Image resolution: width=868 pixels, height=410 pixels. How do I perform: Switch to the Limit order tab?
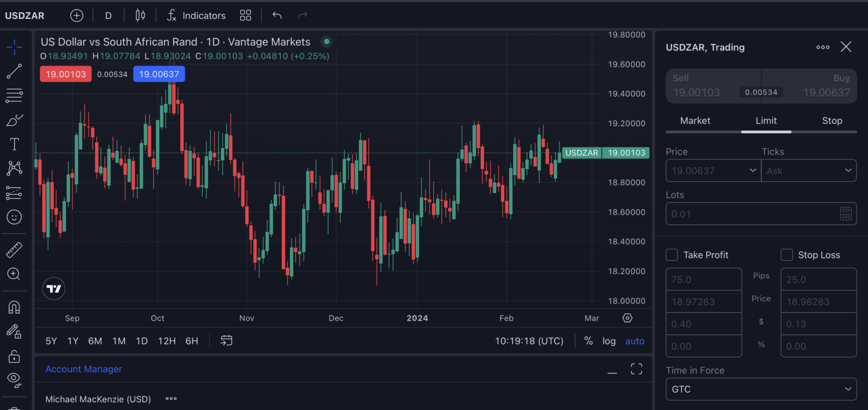point(766,121)
